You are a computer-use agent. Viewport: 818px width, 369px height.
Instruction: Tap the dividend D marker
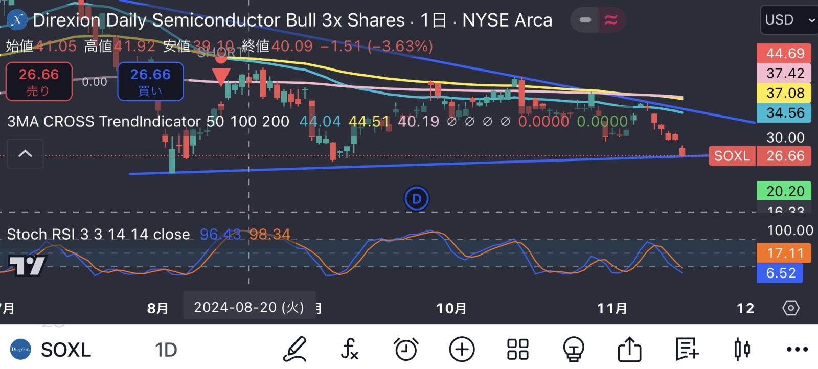[x=417, y=198]
